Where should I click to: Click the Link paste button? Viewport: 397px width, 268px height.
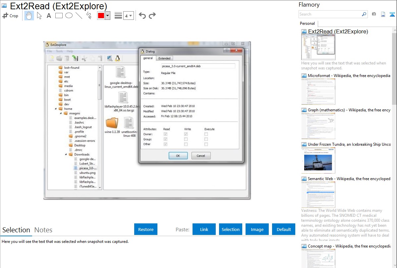pyautogui.click(x=204, y=229)
